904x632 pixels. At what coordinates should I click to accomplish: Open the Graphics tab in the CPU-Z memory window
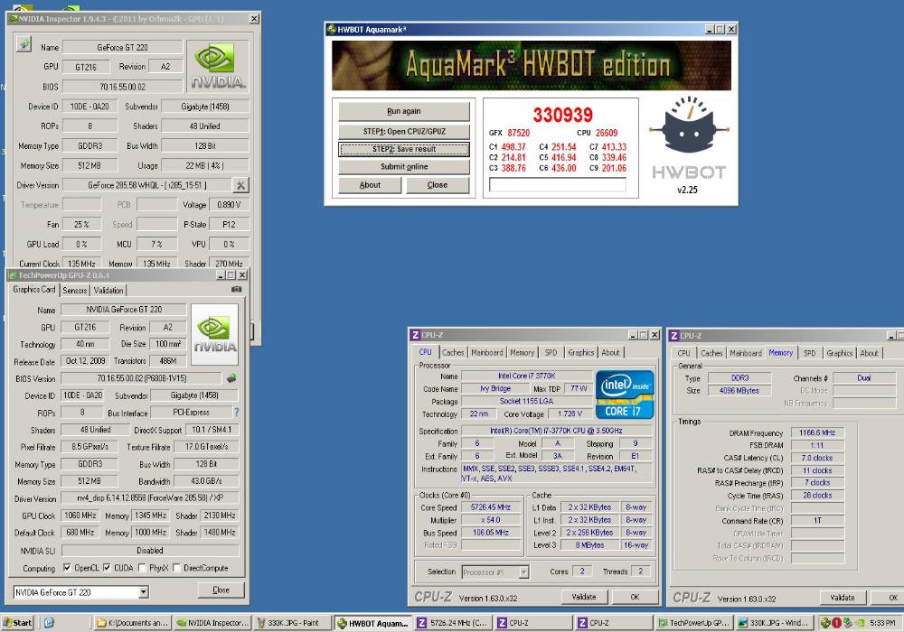pos(840,353)
